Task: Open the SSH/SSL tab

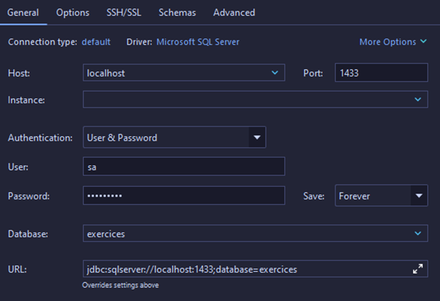Action: 124,13
